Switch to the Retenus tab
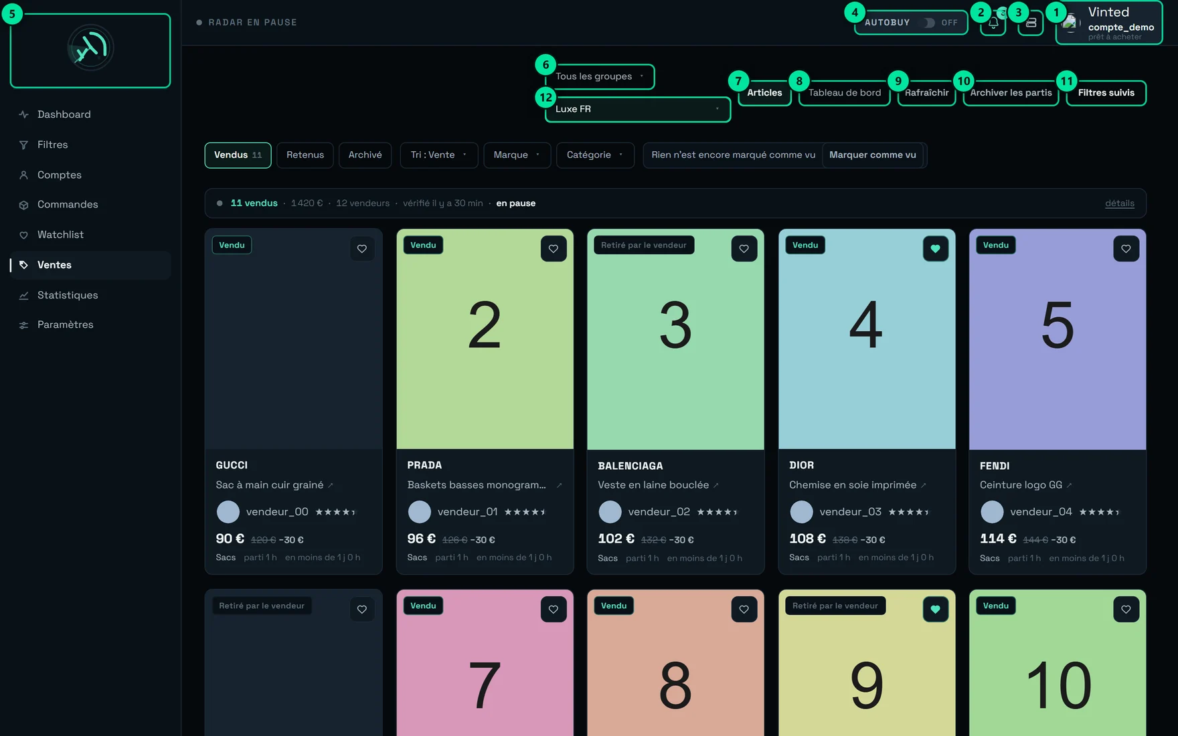Viewport: 1178px width, 736px height. (x=305, y=155)
